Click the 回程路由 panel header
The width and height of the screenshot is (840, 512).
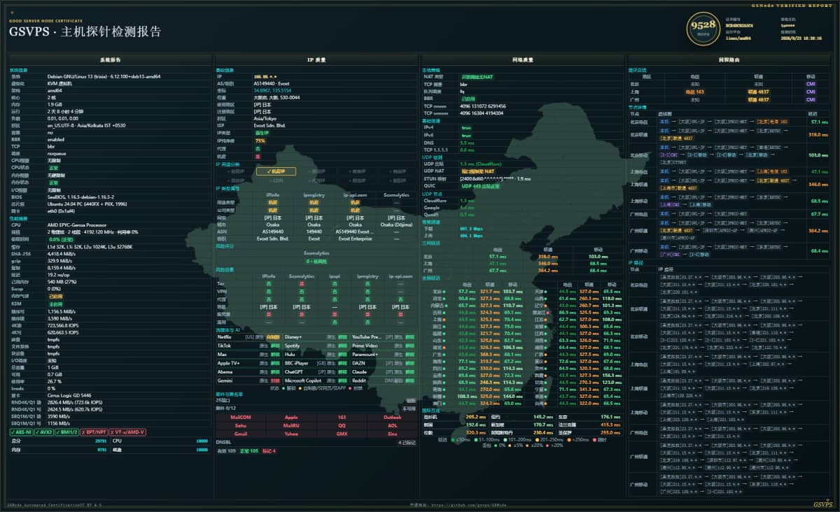click(729, 60)
